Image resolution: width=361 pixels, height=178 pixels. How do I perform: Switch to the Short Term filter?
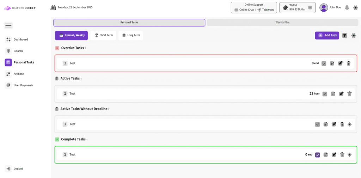(103, 35)
